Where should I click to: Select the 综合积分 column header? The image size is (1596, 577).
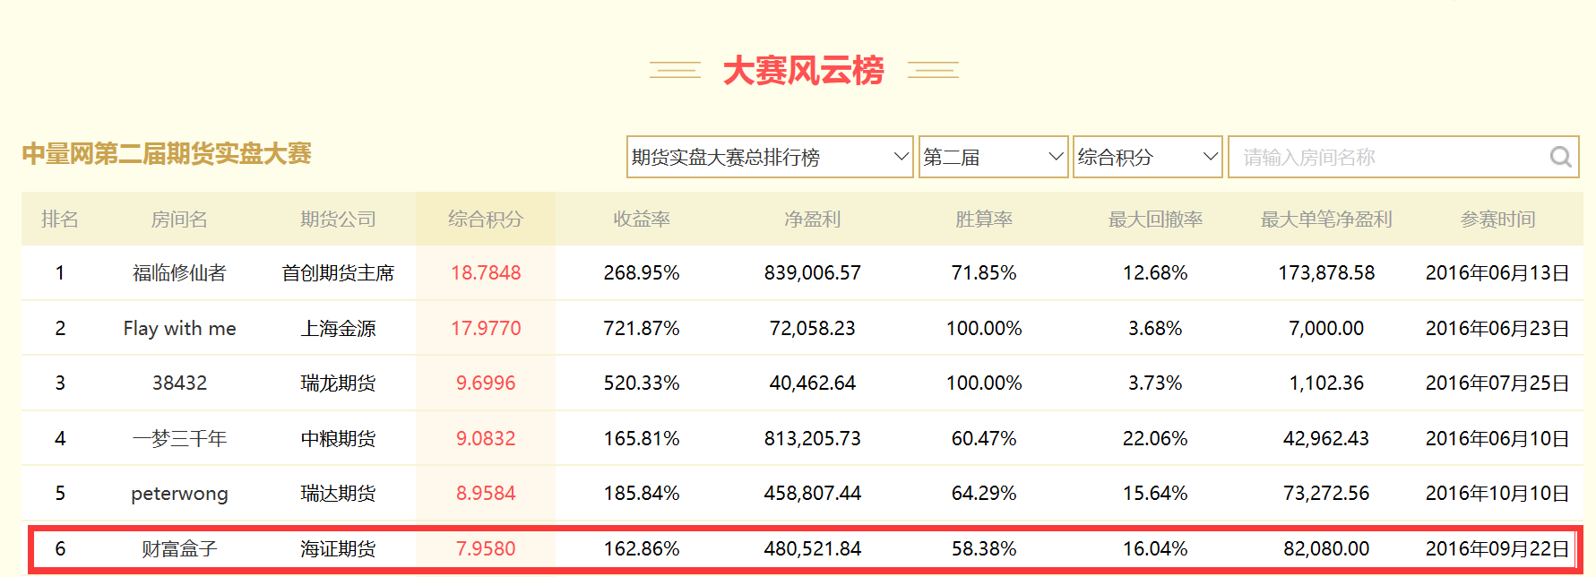(x=485, y=220)
